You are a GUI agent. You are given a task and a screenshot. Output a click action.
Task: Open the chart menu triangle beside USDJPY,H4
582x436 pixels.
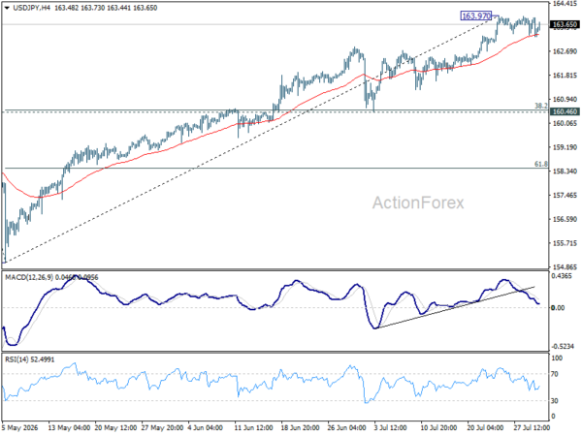click(7, 8)
